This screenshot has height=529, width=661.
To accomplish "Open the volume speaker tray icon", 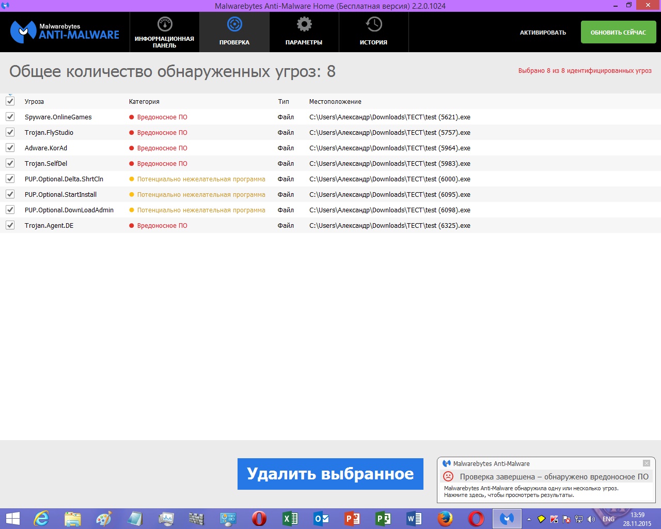I will (591, 519).
